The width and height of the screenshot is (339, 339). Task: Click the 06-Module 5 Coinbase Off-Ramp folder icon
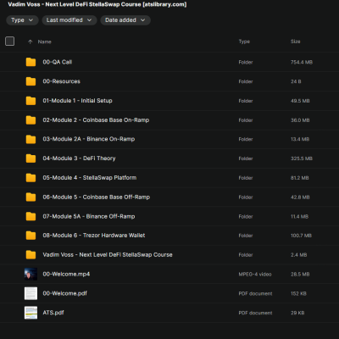tap(31, 197)
